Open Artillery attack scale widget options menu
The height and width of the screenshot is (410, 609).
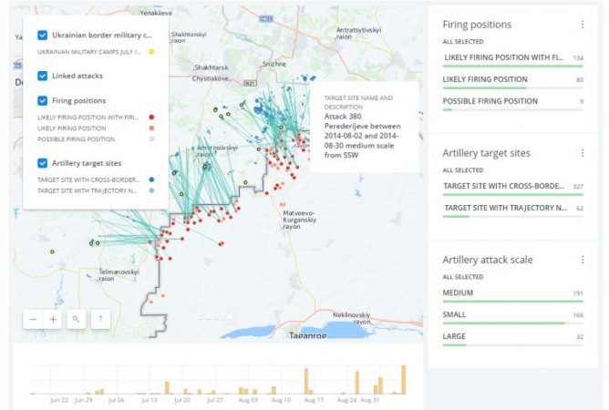pyautogui.click(x=583, y=260)
